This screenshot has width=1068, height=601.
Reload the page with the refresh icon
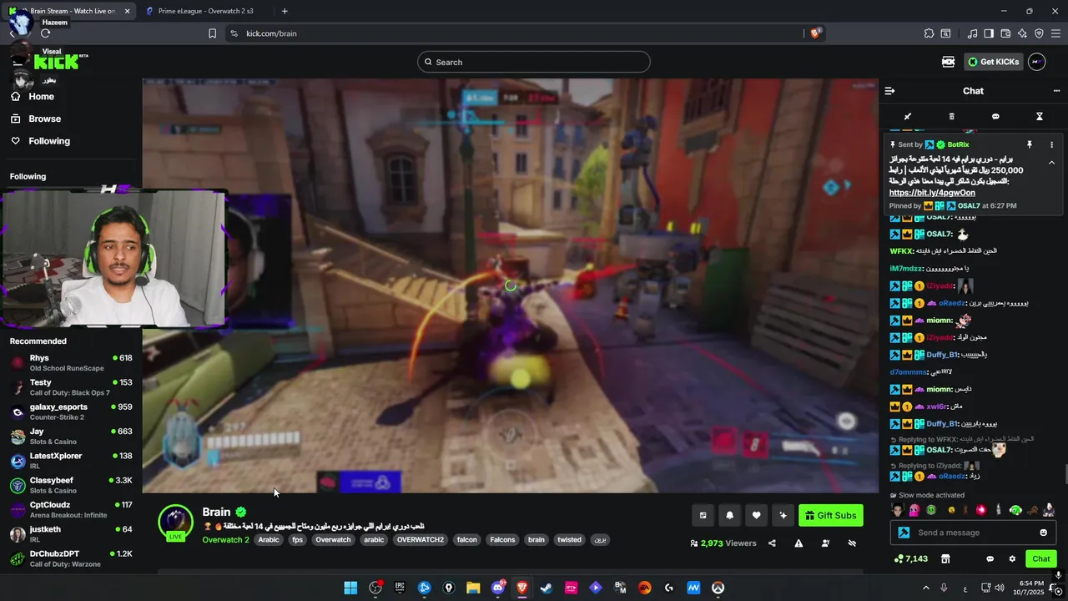[x=45, y=33]
